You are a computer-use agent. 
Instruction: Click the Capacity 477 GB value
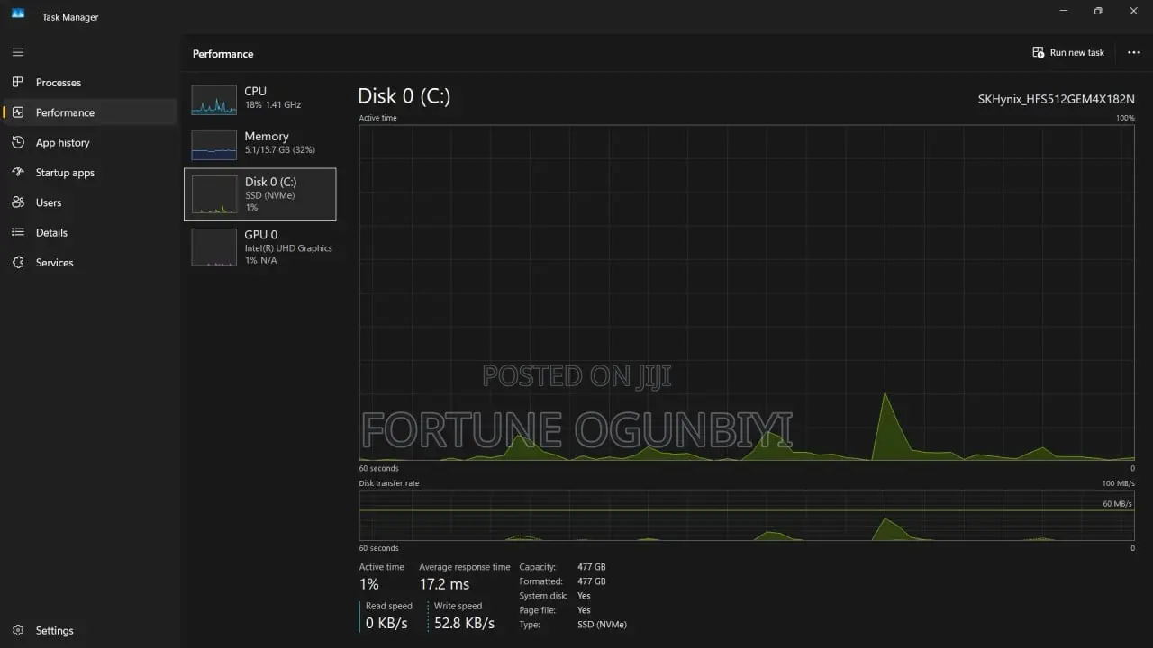click(591, 567)
